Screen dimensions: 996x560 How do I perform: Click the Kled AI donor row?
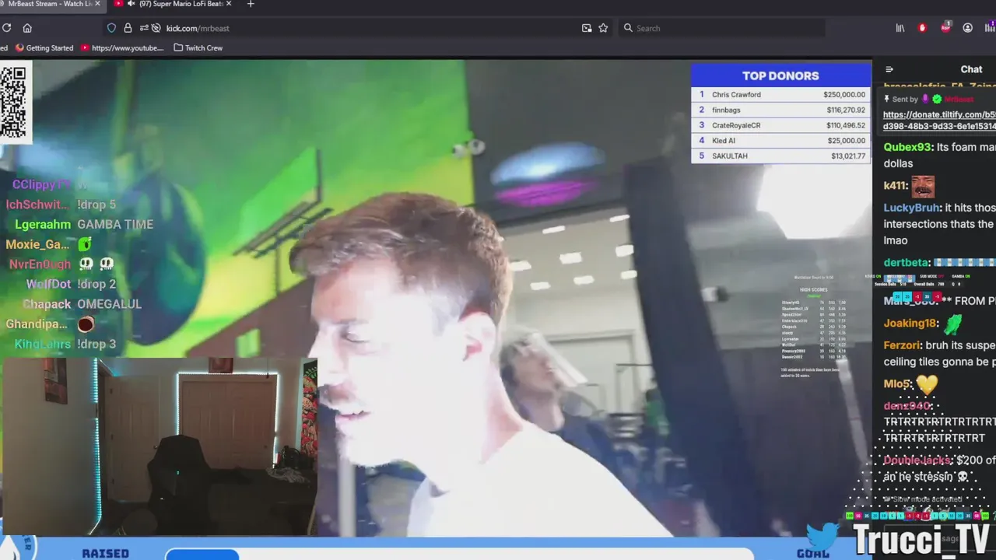pyautogui.click(x=780, y=141)
